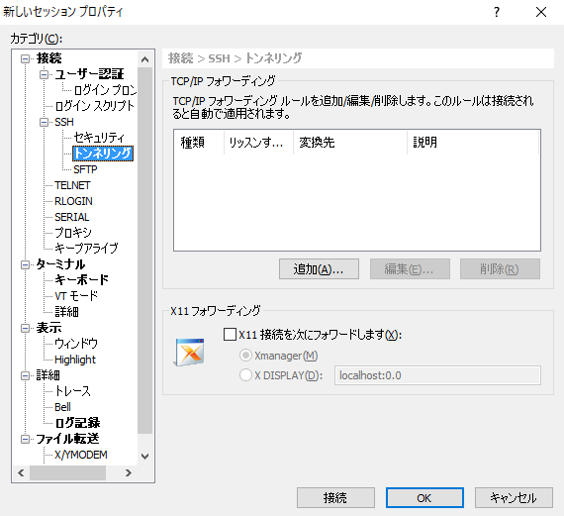Select TELNET tree item

pyautogui.click(x=72, y=185)
